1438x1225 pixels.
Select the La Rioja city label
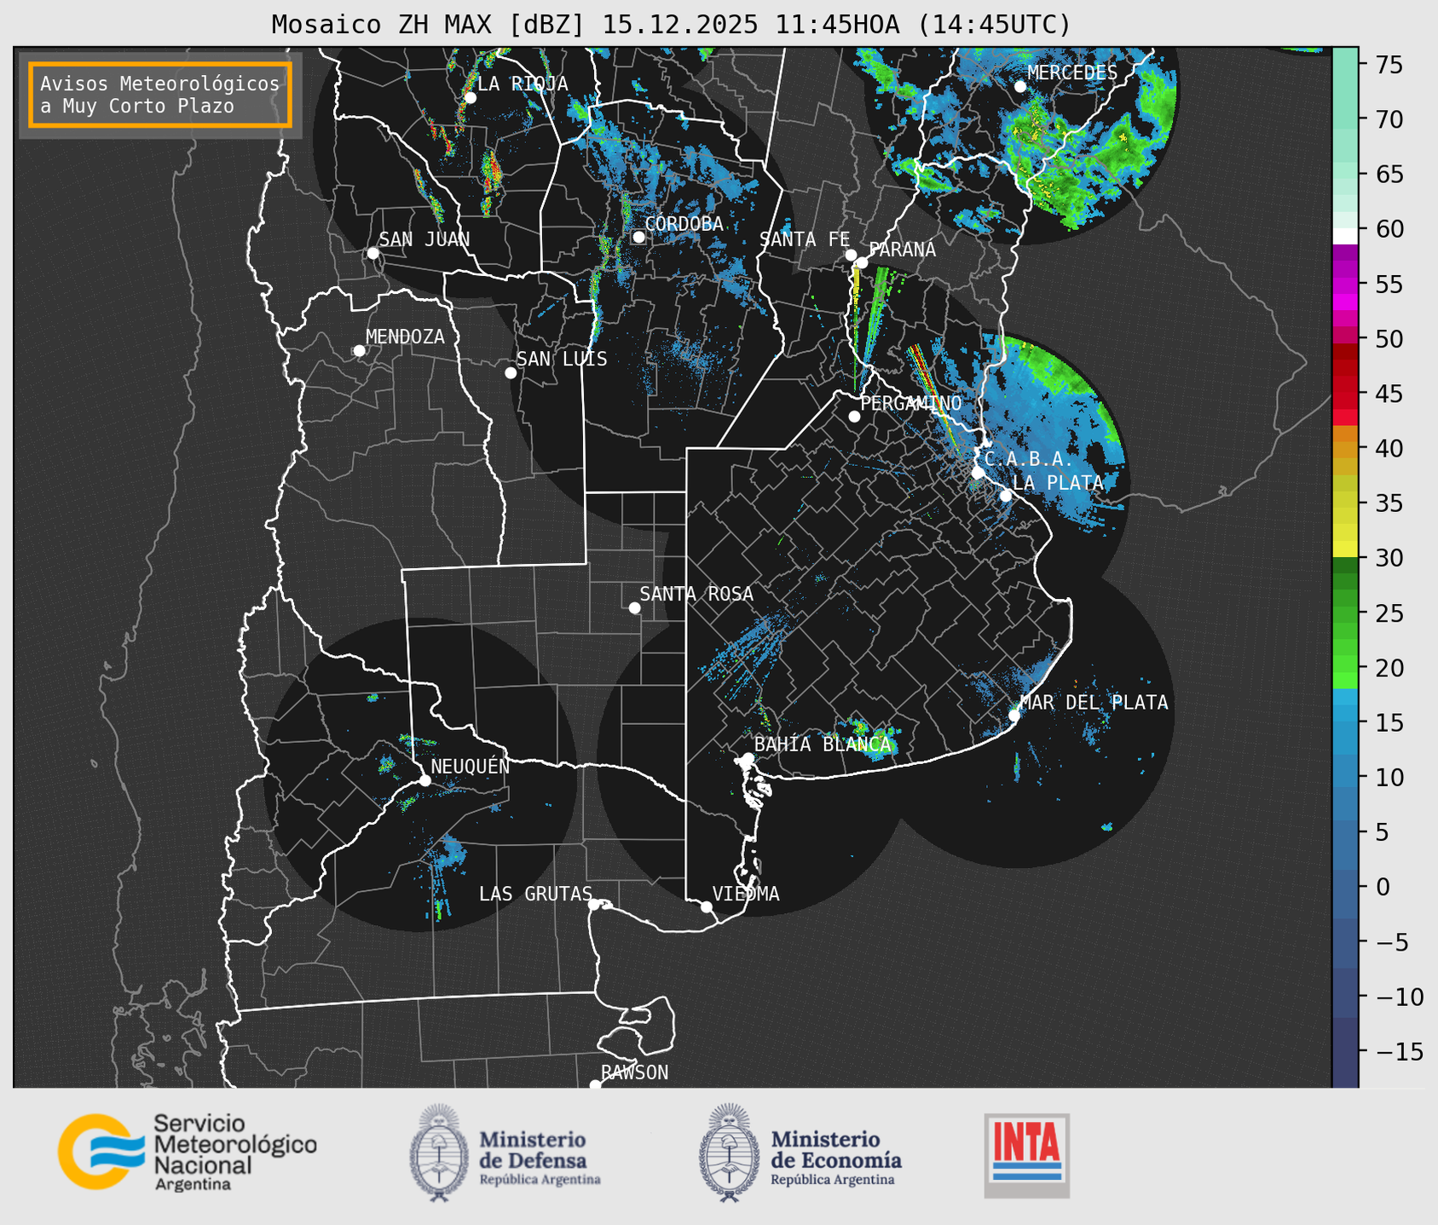point(523,83)
